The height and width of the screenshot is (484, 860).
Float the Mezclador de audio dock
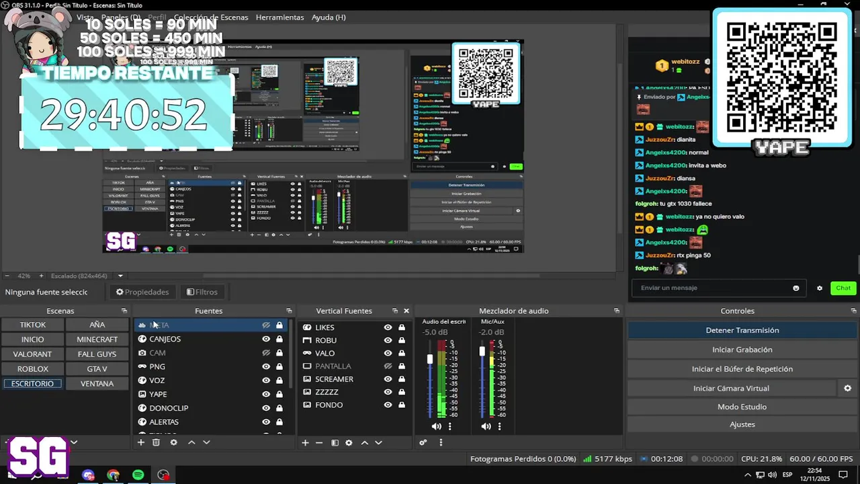tap(617, 311)
